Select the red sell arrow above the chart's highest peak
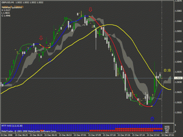 tap(90, 10)
